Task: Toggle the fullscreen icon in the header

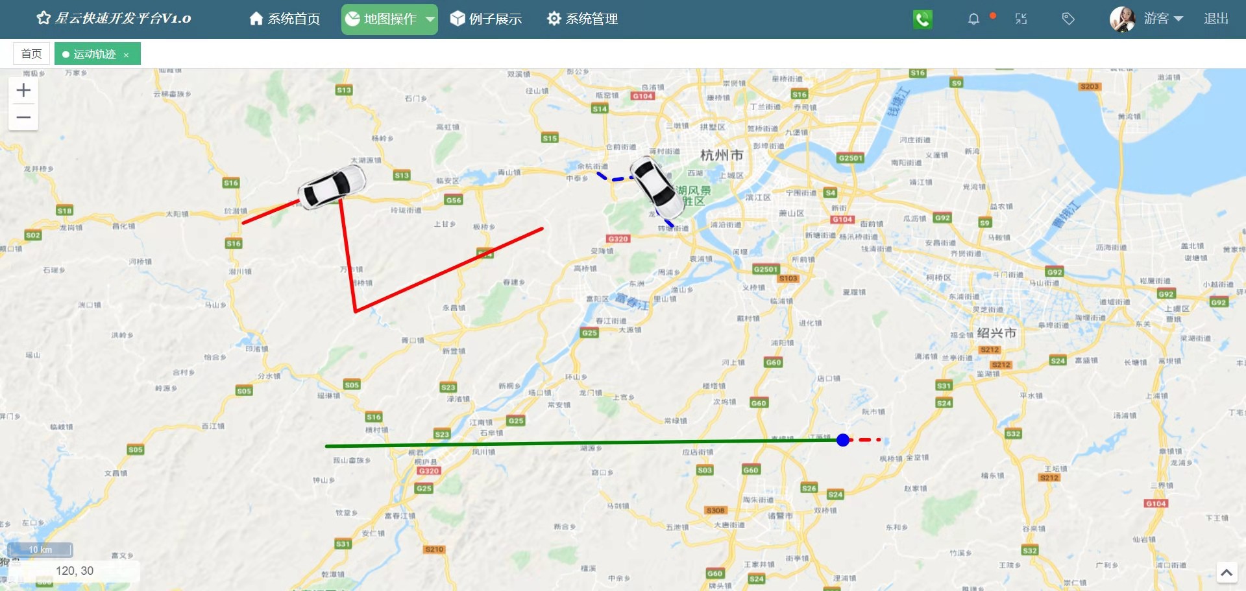Action: tap(1021, 19)
